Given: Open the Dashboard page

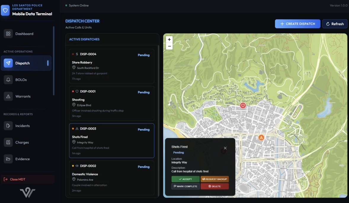Looking at the screenshot, I should coord(24,34).
